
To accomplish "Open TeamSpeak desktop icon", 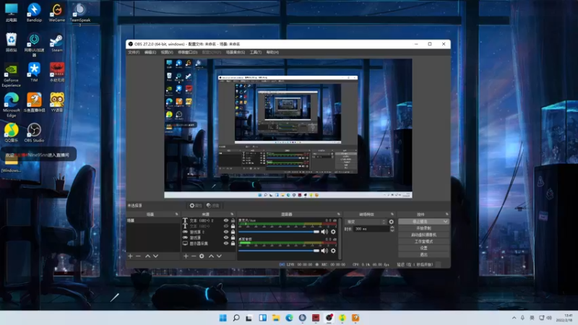I will (x=80, y=14).
